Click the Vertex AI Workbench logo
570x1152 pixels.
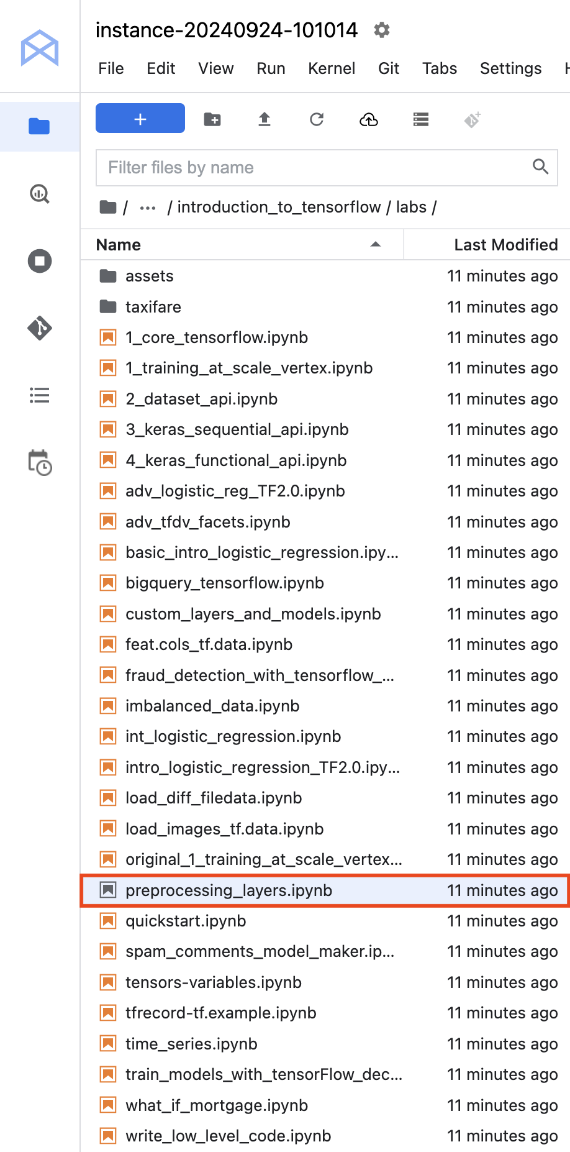[x=40, y=48]
